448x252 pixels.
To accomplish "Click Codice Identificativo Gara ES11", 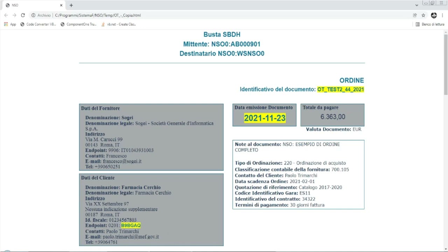I will point(273,193).
